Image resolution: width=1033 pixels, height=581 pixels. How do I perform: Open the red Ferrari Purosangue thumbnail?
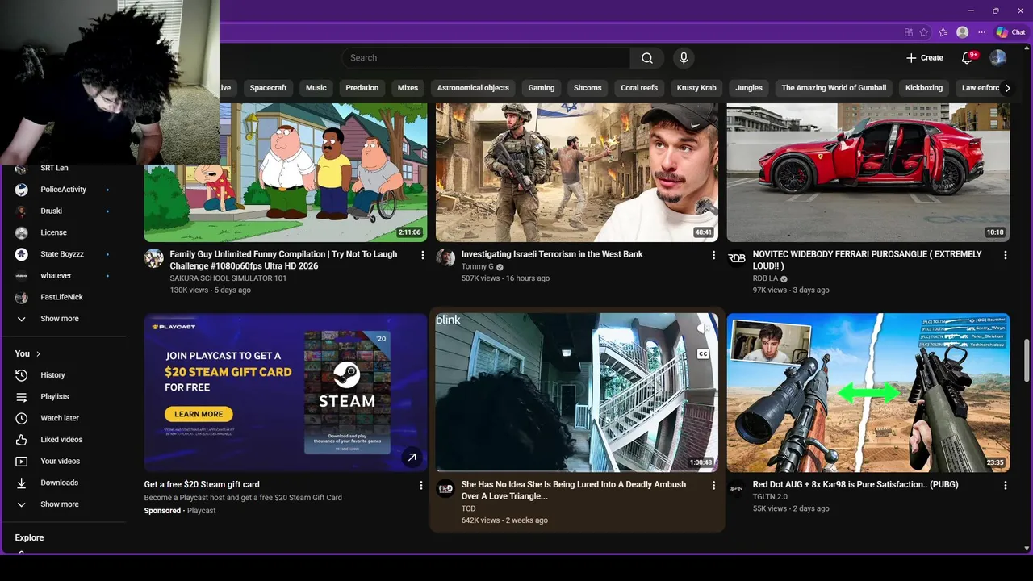868,173
